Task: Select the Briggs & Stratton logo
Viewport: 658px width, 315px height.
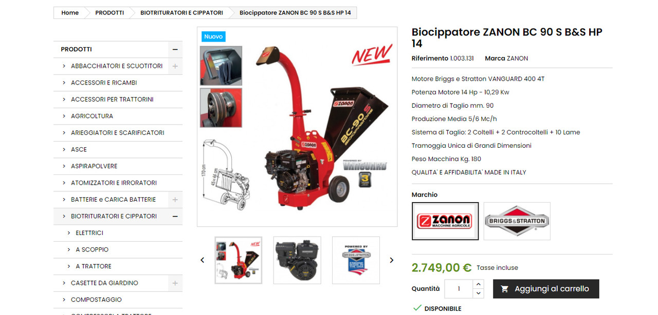Action: point(517,221)
